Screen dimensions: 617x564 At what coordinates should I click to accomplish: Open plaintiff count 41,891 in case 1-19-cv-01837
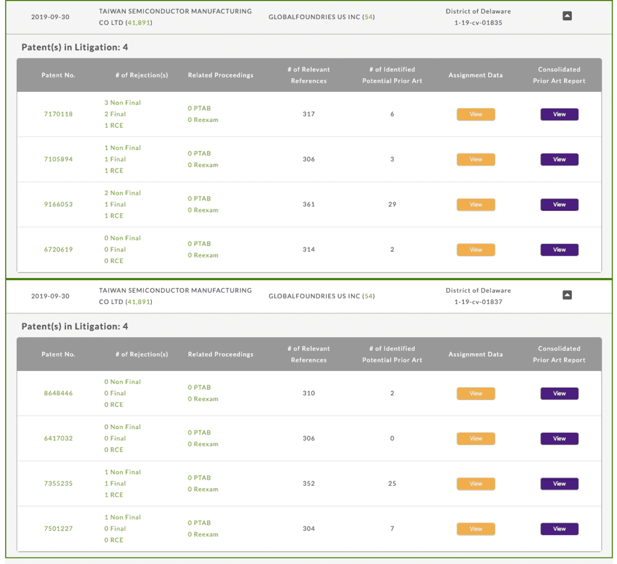click(x=138, y=302)
